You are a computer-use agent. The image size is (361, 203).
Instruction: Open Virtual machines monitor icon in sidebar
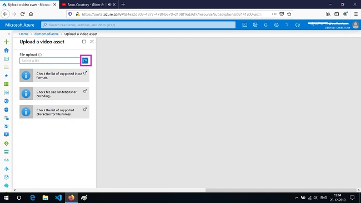[6, 135]
